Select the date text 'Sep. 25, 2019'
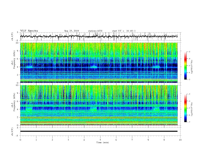 tap(72, 31)
